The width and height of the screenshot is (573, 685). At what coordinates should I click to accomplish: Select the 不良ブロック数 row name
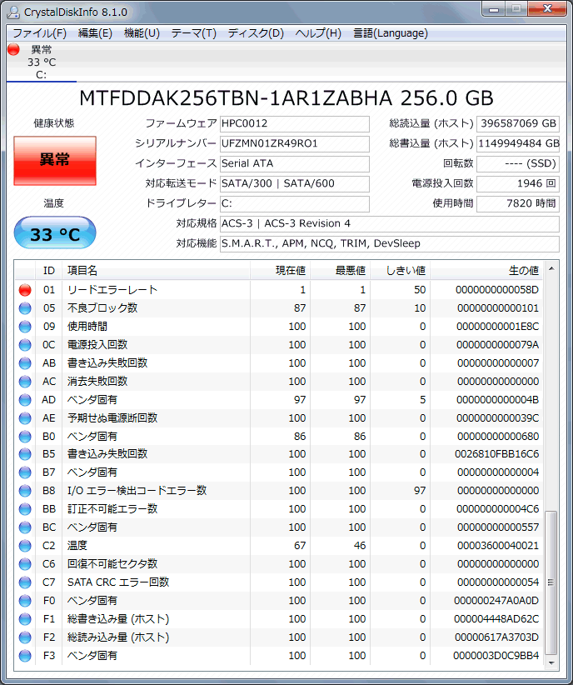102,308
